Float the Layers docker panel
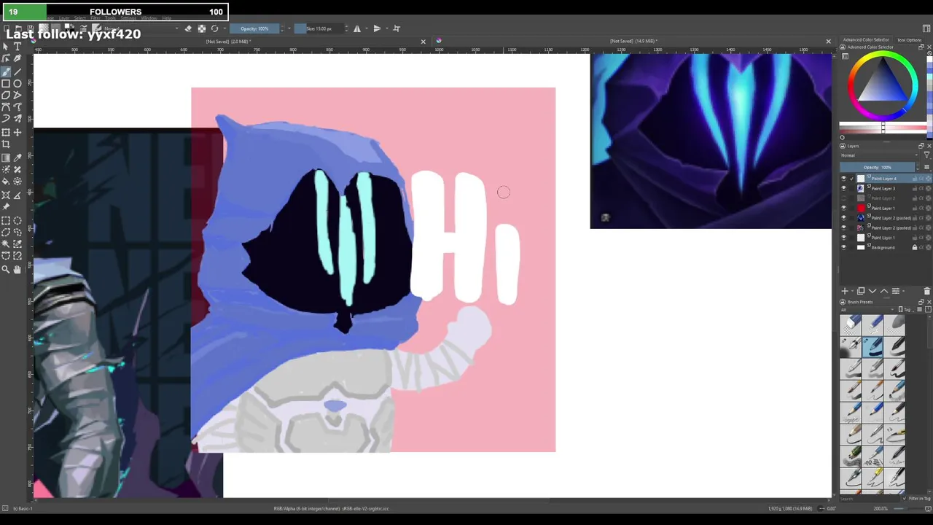 click(921, 146)
